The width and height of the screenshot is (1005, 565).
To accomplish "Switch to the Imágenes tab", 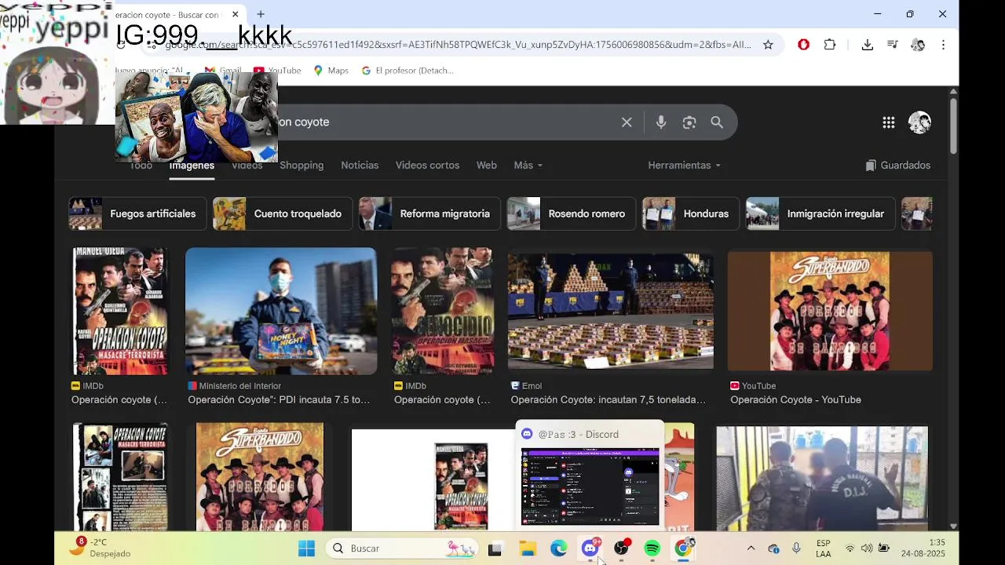I will (x=192, y=166).
